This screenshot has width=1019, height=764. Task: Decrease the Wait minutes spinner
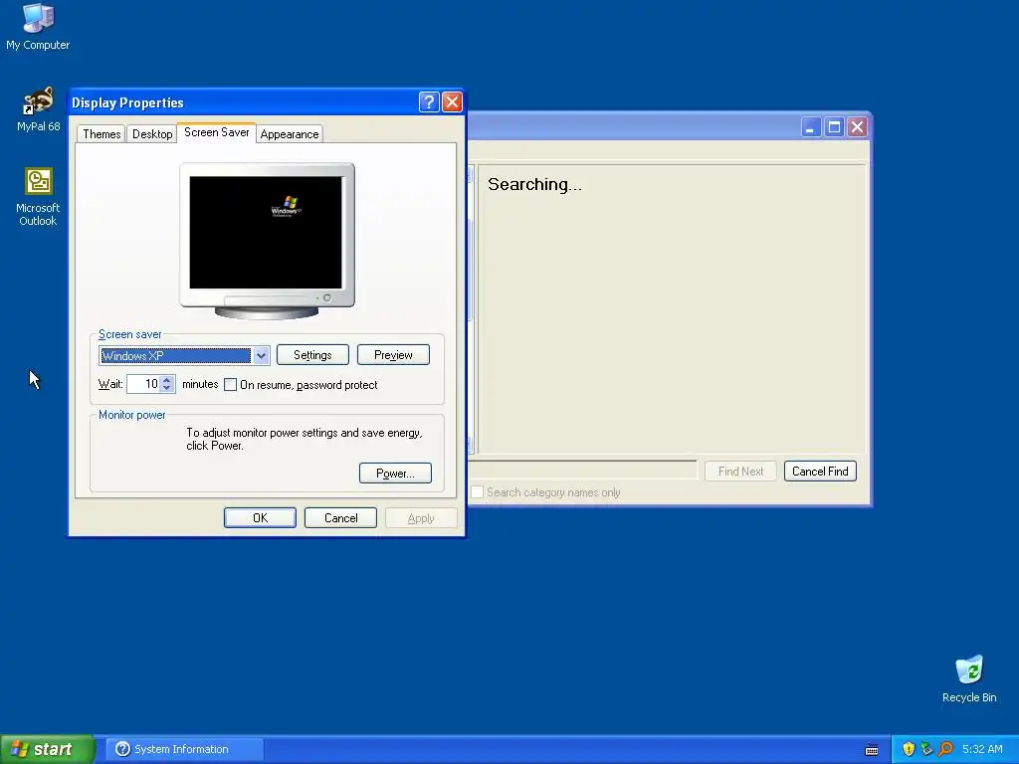coord(167,389)
